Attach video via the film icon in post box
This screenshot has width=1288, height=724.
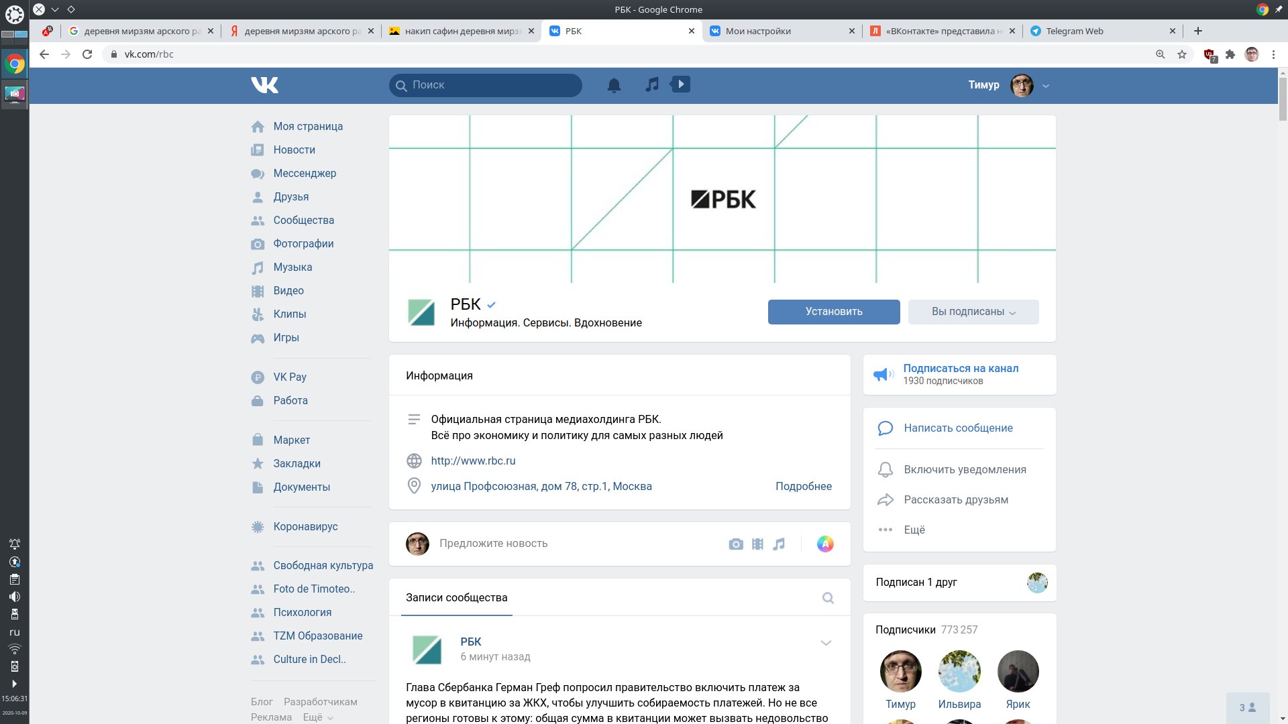click(757, 544)
